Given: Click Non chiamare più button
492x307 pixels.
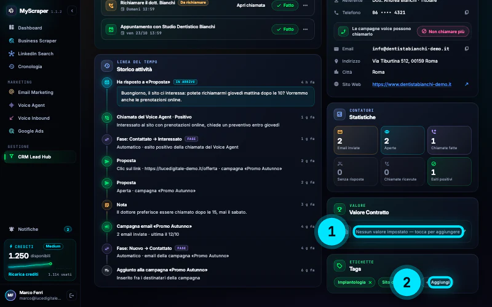Looking at the screenshot, I should pos(443,32).
